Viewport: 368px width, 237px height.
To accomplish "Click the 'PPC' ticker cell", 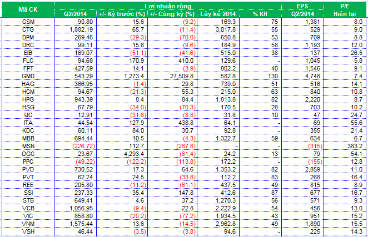I will [x=28, y=162].
